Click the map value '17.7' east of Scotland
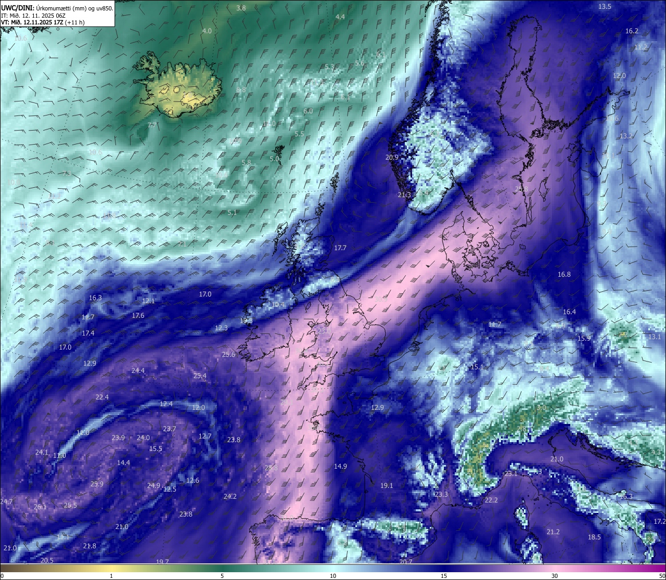Viewport: 666px width, 580px height. click(340, 248)
